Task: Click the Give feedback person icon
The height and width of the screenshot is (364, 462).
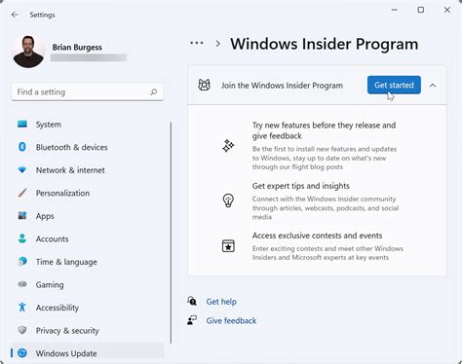Action: pos(192,320)
